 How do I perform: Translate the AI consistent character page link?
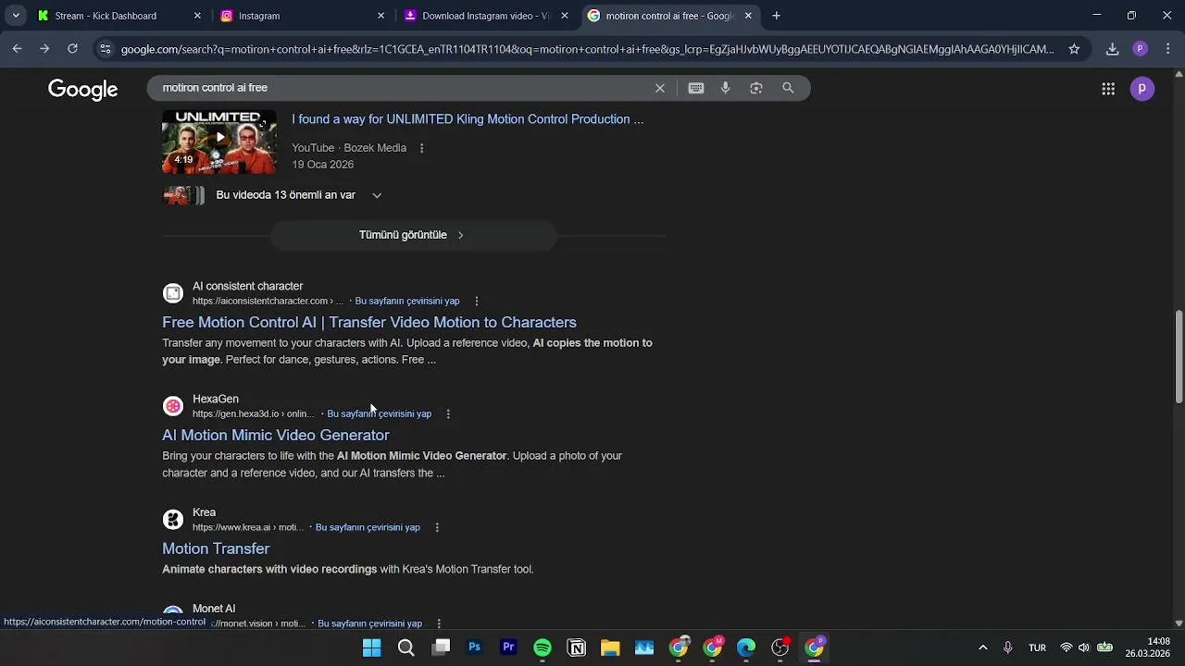coord(407,301)
